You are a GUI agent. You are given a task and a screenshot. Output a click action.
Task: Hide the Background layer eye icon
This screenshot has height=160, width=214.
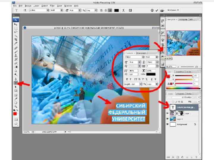168,124
